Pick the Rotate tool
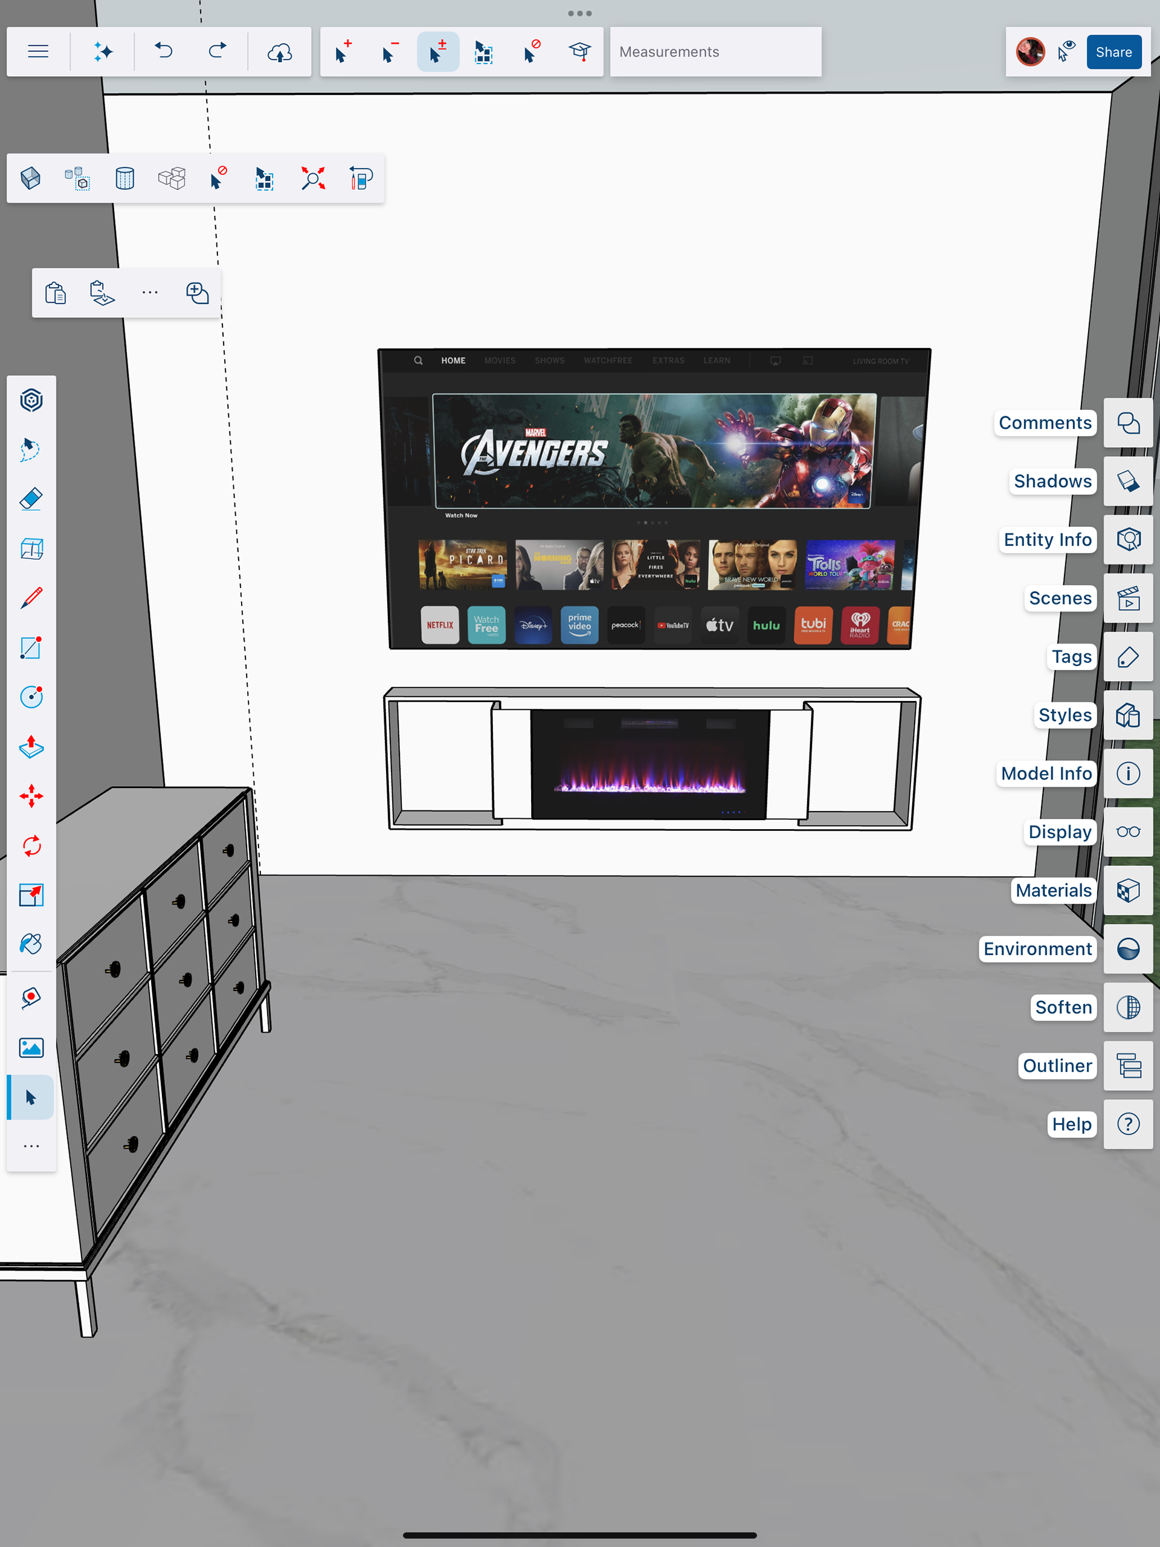 tap(31, 845)
